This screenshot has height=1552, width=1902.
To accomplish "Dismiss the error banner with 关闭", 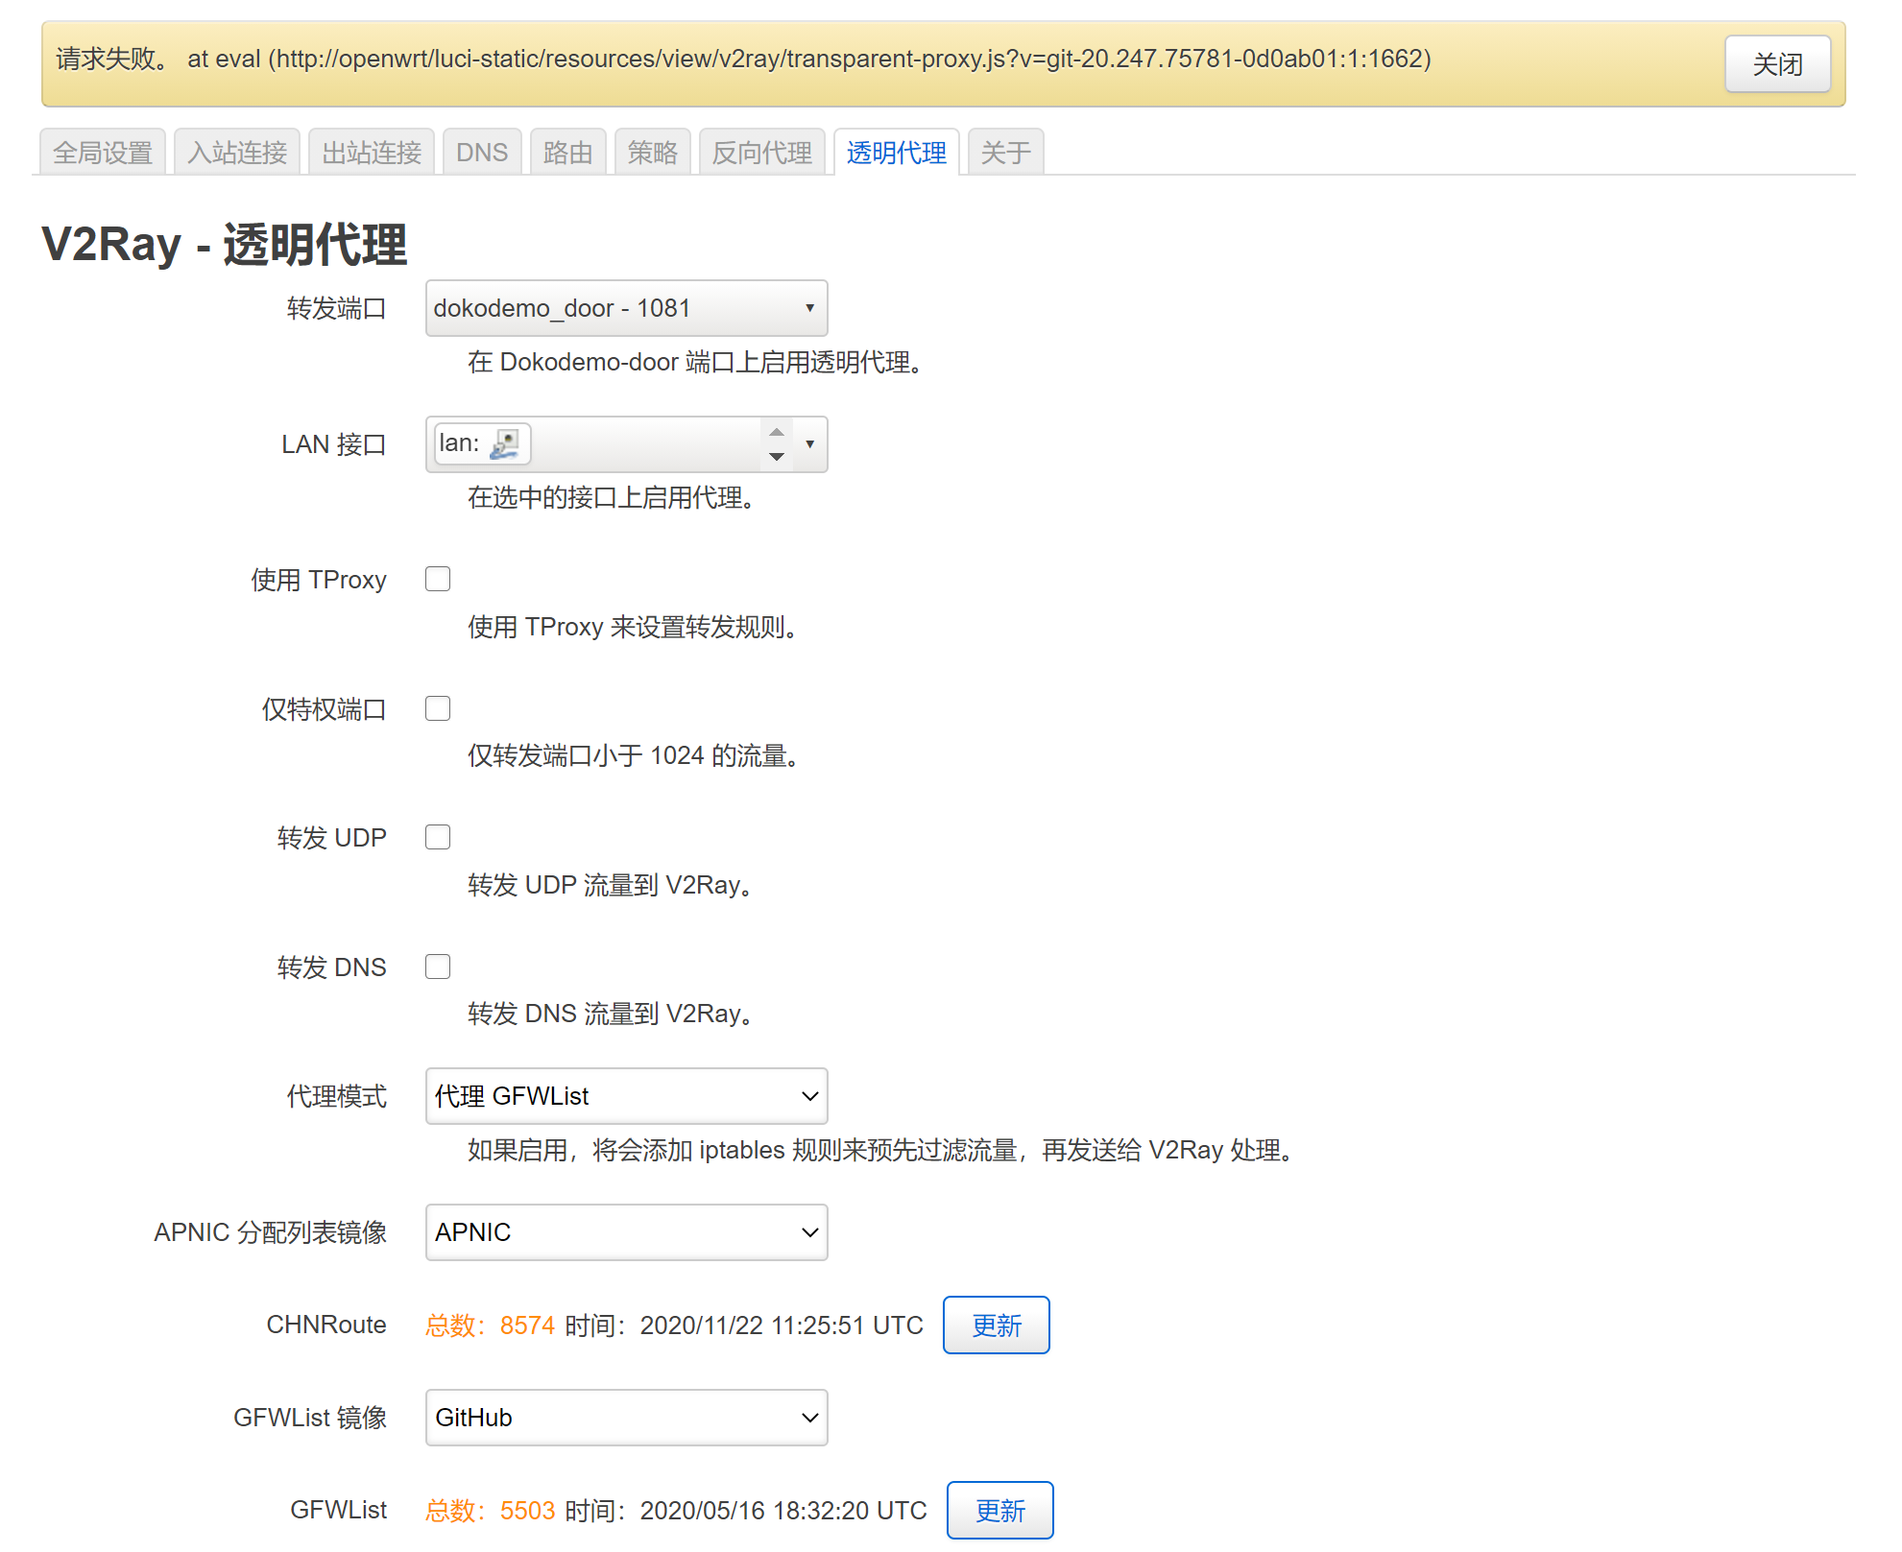I will click(x=1777, y=63).
